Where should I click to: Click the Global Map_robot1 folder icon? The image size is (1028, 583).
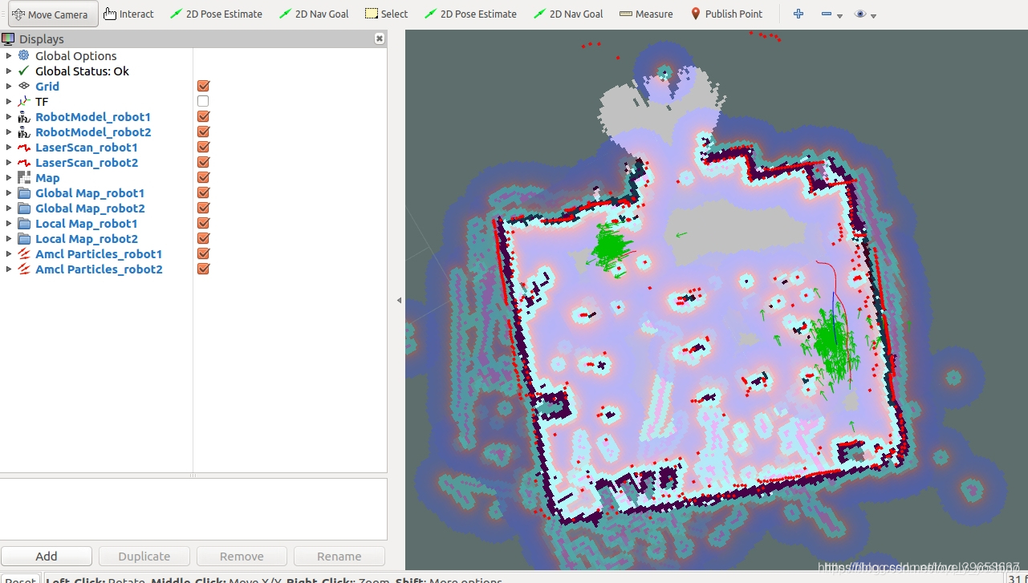click(x=24, y=192)
